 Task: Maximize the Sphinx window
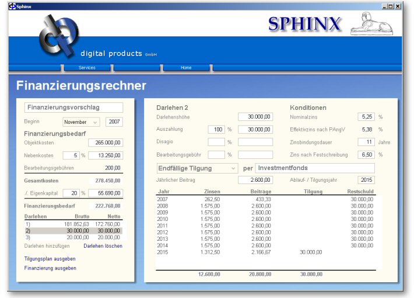coord(391,6)
